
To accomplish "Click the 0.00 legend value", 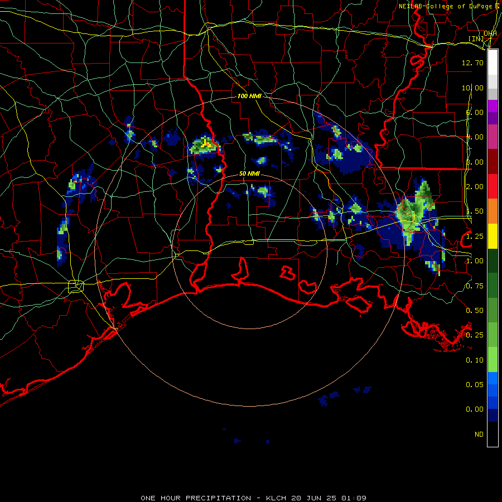I will 475,409.
